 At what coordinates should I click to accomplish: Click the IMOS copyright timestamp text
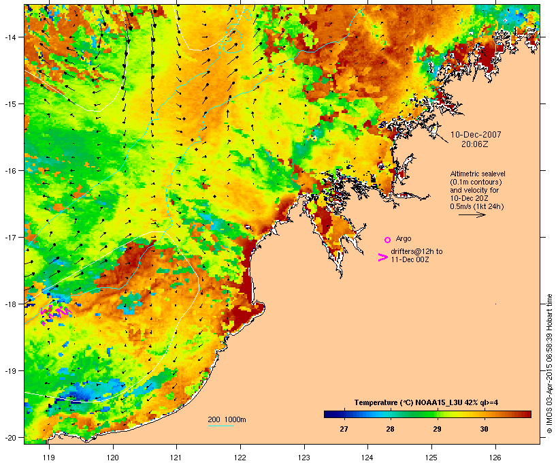pyautogui.click(x=549, y=364)
